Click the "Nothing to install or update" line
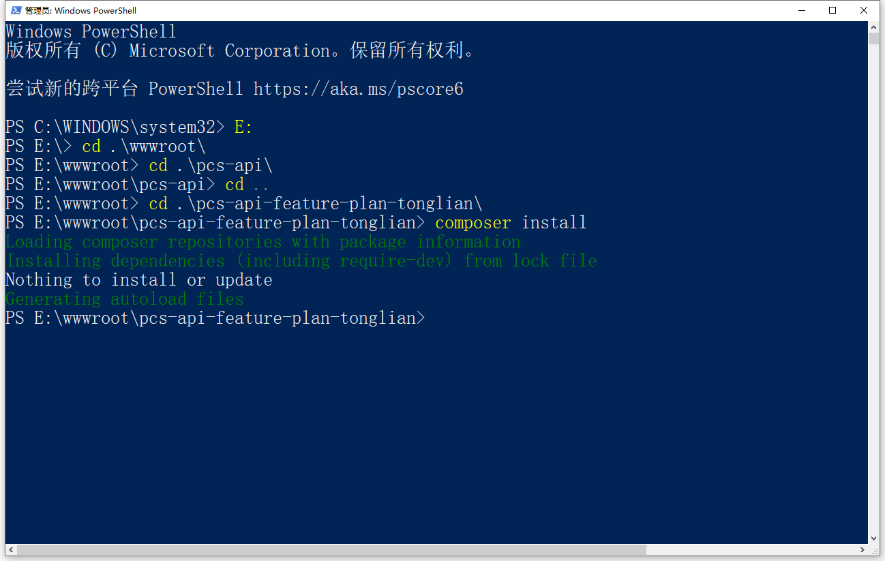Image resolution: width=885 pixels, height=561 pixels. pos(138,280)
